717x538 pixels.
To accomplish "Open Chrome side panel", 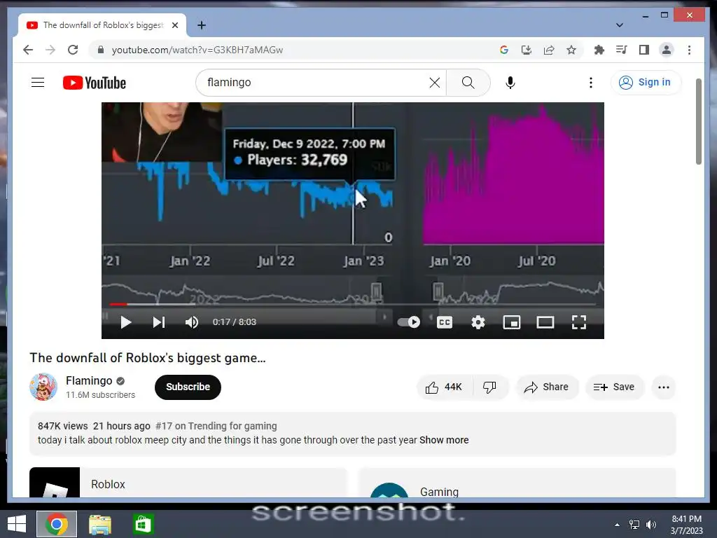I will pyautogui.click(x=644, y=50).
